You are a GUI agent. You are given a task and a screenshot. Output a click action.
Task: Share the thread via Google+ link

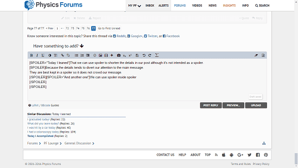coord(135,36)
